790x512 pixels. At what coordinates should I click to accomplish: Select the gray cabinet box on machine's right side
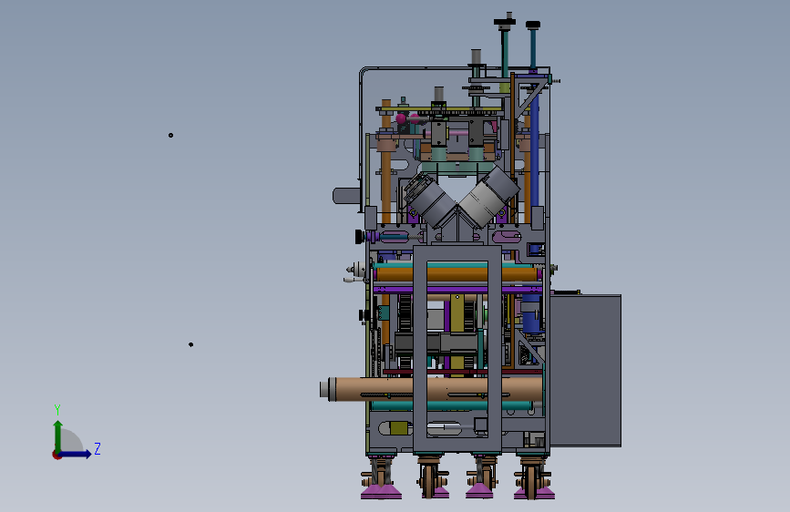[586, 371]
